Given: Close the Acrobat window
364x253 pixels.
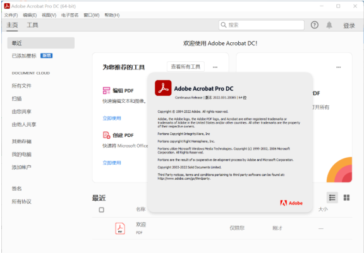Looking at the screenshot, I should tap(355, 6).
